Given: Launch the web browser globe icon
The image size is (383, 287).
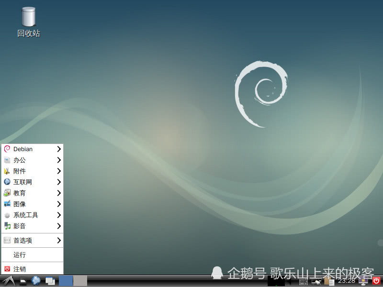Looking at the screenshot, I should click(x=36, y=281).
